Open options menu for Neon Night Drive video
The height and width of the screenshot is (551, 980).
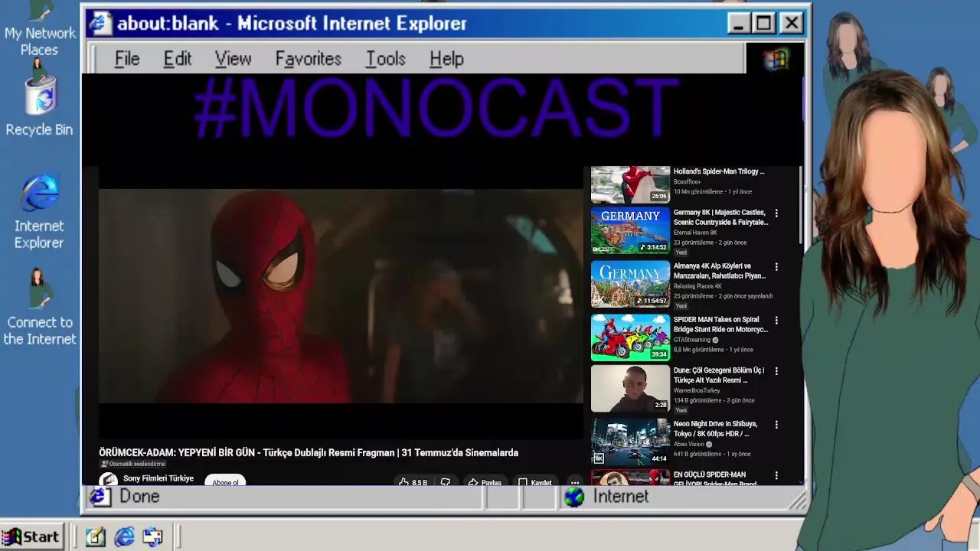click(776, 425)
